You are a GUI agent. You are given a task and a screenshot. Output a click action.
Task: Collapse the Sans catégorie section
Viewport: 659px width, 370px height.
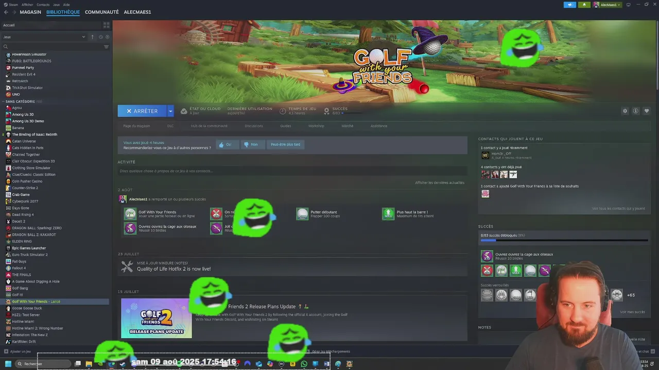pos(4,101)
